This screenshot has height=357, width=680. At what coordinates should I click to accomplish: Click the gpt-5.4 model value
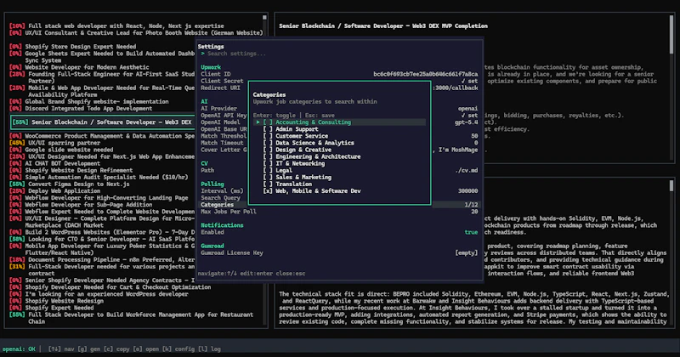click(x=466, y=122)
